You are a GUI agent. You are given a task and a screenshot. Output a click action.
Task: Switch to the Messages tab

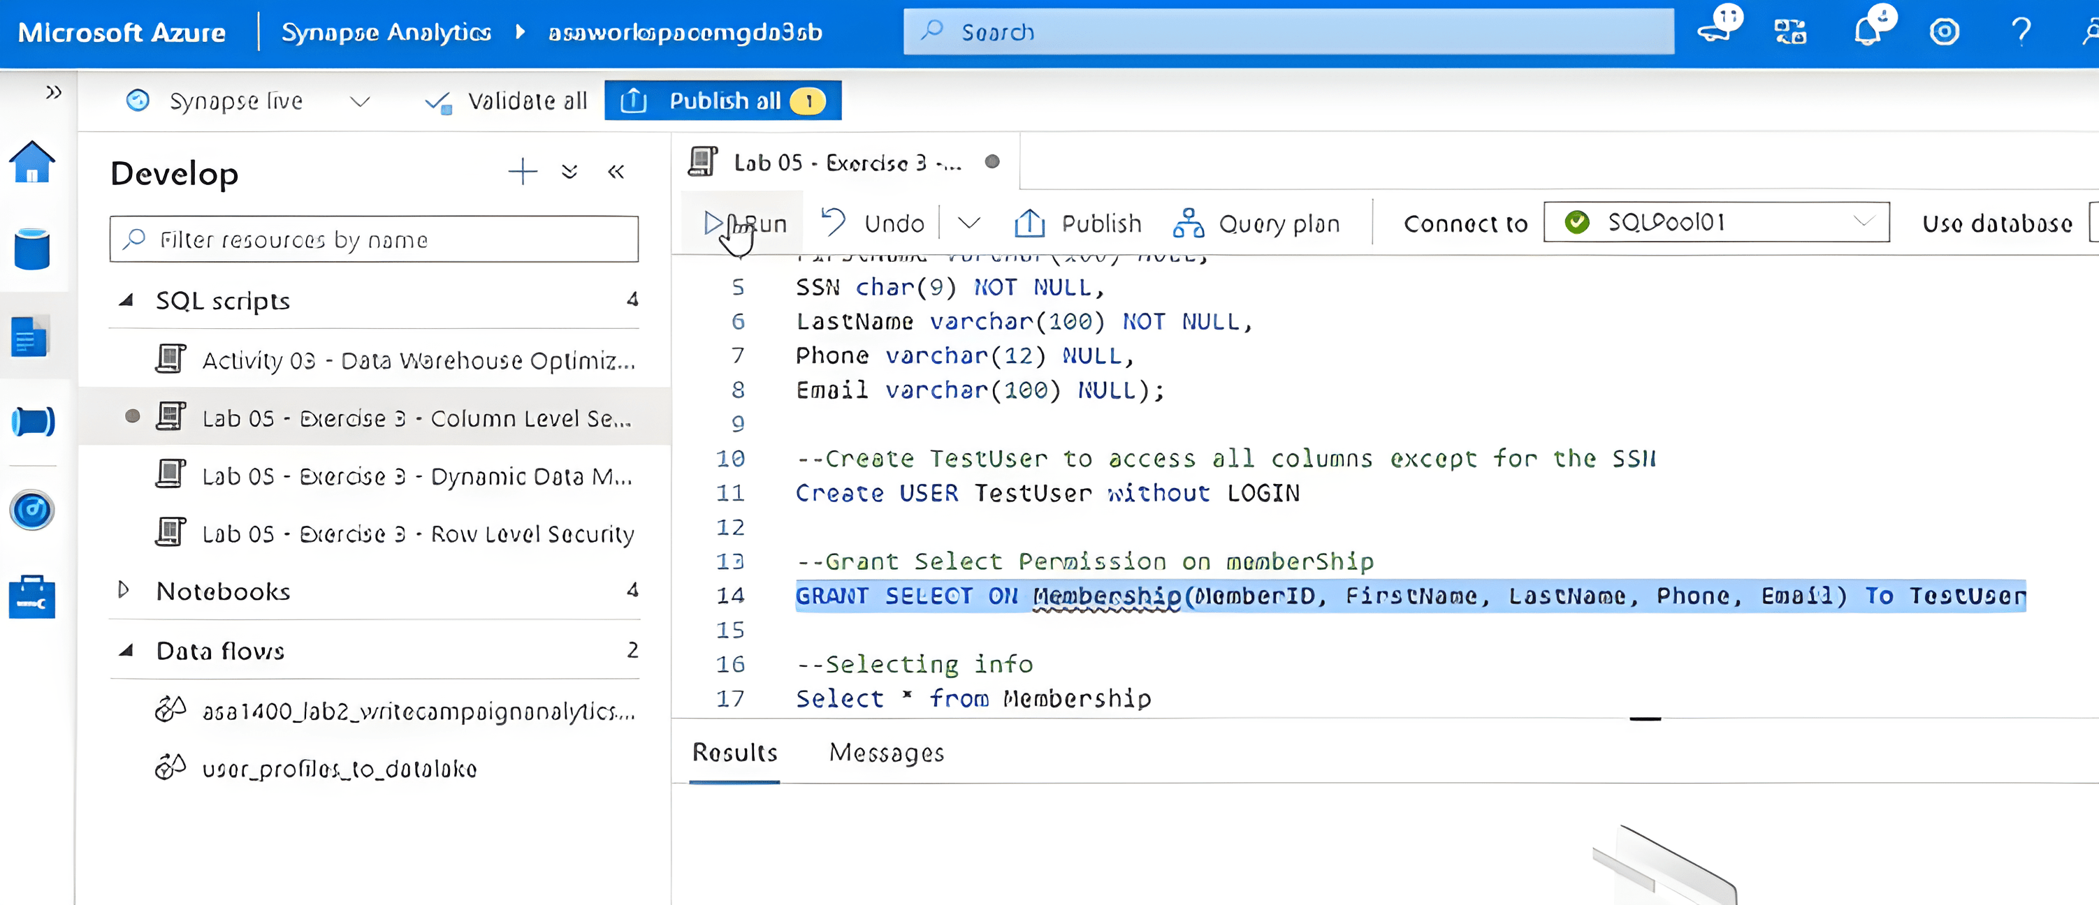[886, 753]
